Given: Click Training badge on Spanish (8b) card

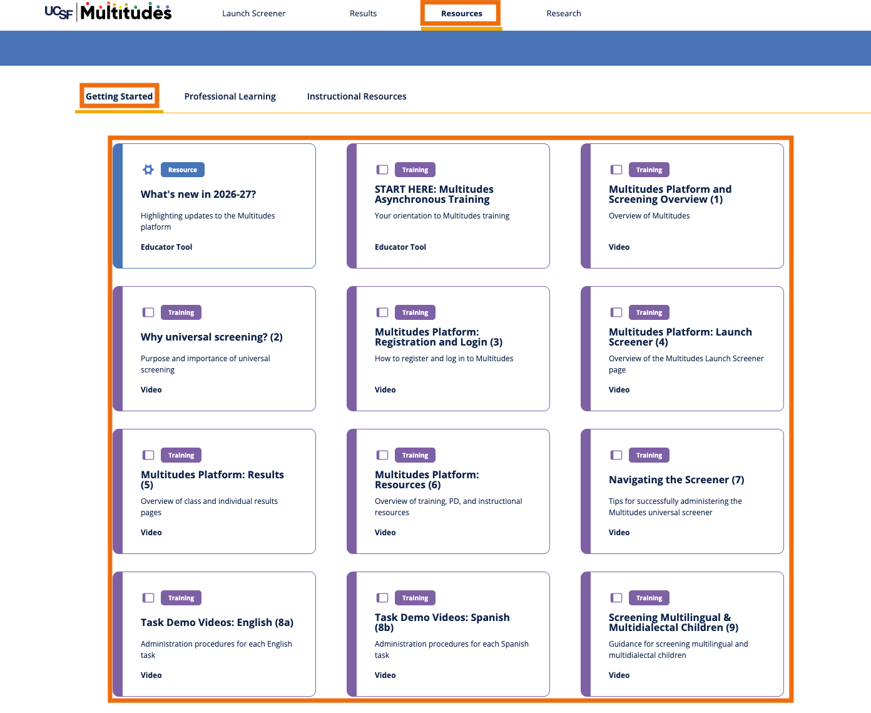Looking at the screenshot, I should pos(415,598).
